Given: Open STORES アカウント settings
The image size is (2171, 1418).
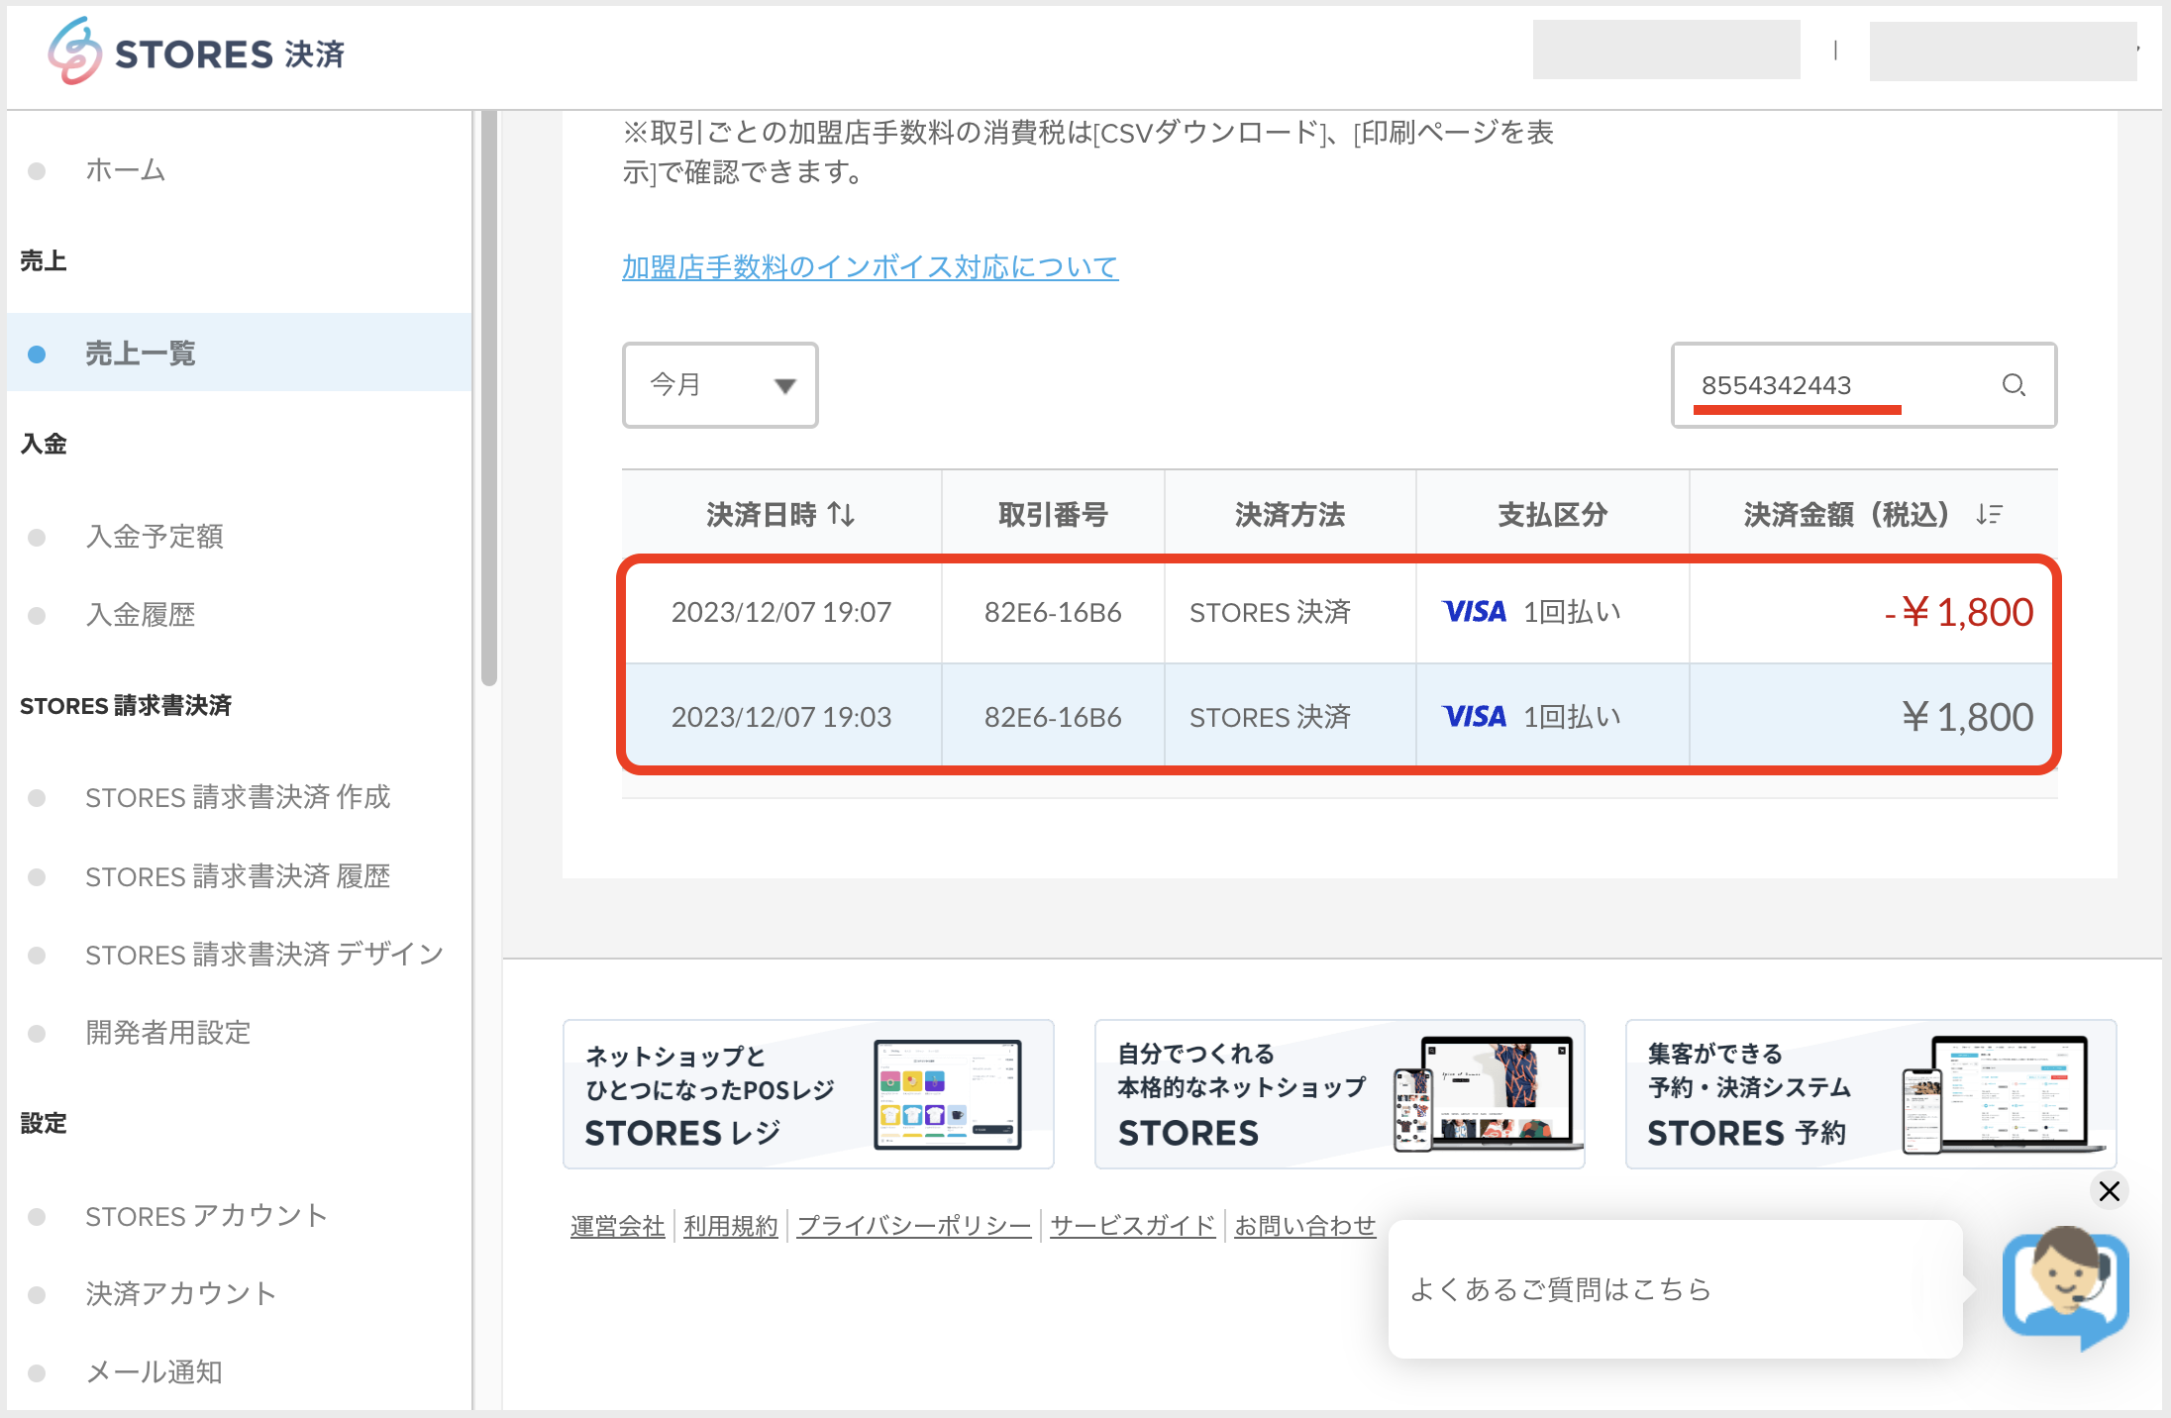Looking at the screenshot, I should [x=206, y=1216].
